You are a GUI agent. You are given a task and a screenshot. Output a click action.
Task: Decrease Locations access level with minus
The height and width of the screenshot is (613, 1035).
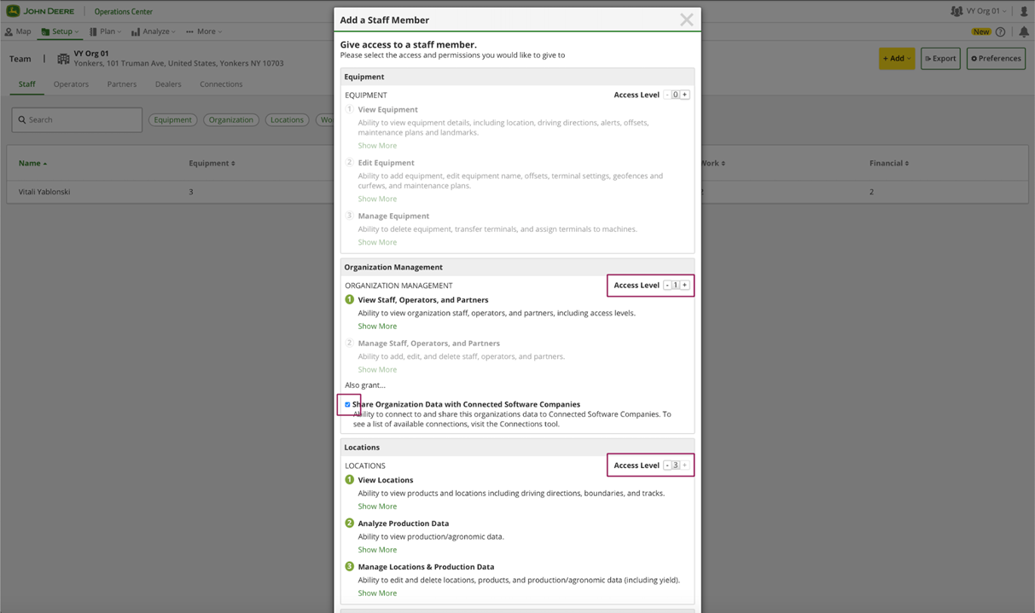click(667, 466)
